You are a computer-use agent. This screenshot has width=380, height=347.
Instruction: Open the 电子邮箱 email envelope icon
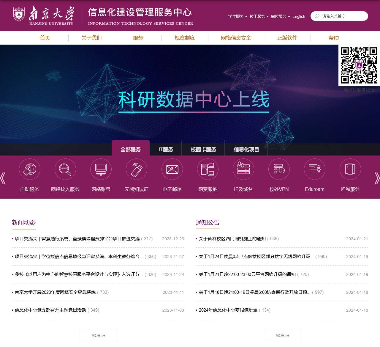click(x=172, y=169)
